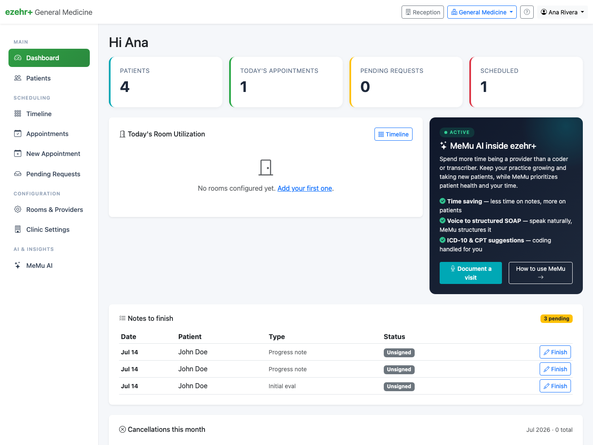Click Document a visit button

(471, 273)
